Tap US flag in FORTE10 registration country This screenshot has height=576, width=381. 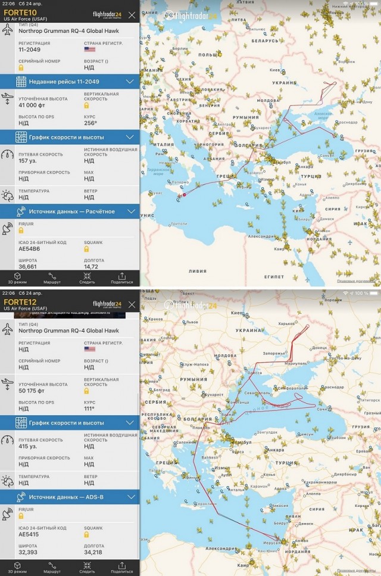[x=89, y=49]
